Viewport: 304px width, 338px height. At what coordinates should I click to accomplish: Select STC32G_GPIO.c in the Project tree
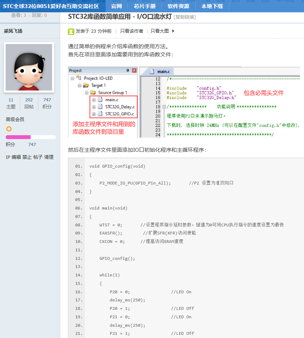click(120, 114)
